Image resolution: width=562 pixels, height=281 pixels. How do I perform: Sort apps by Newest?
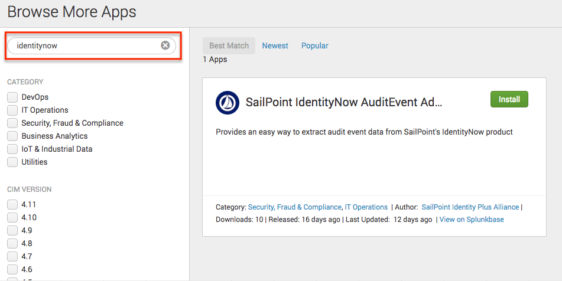tap(275, 45)
